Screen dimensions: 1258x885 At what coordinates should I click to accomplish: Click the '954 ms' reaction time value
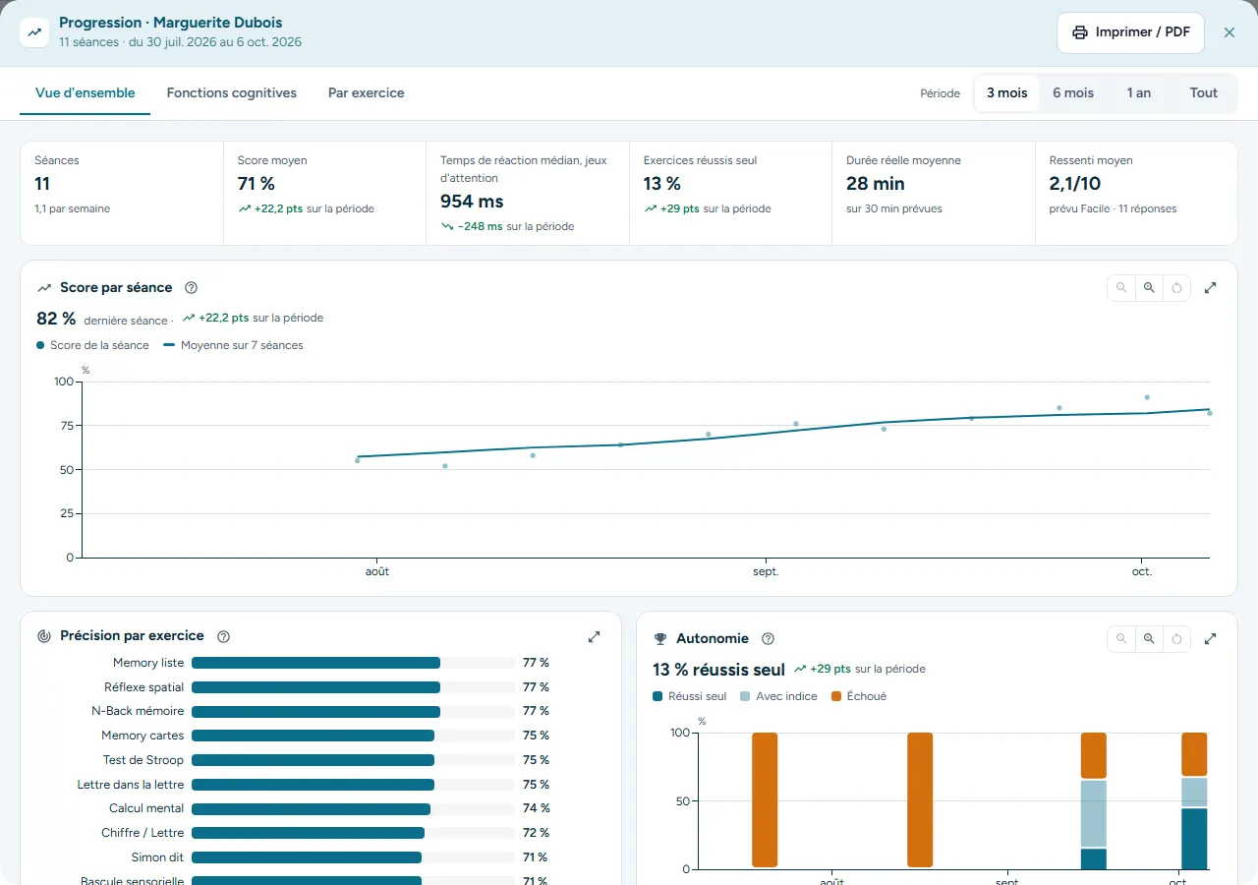pos(472,202)
